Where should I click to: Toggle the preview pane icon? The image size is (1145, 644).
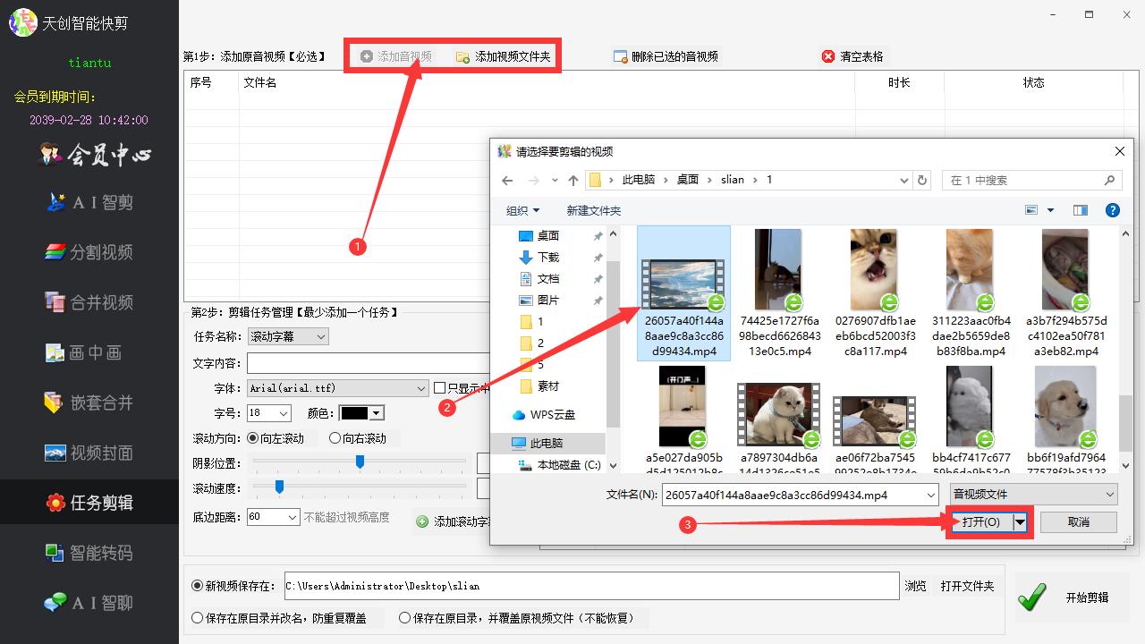(x=1081, y=210)
